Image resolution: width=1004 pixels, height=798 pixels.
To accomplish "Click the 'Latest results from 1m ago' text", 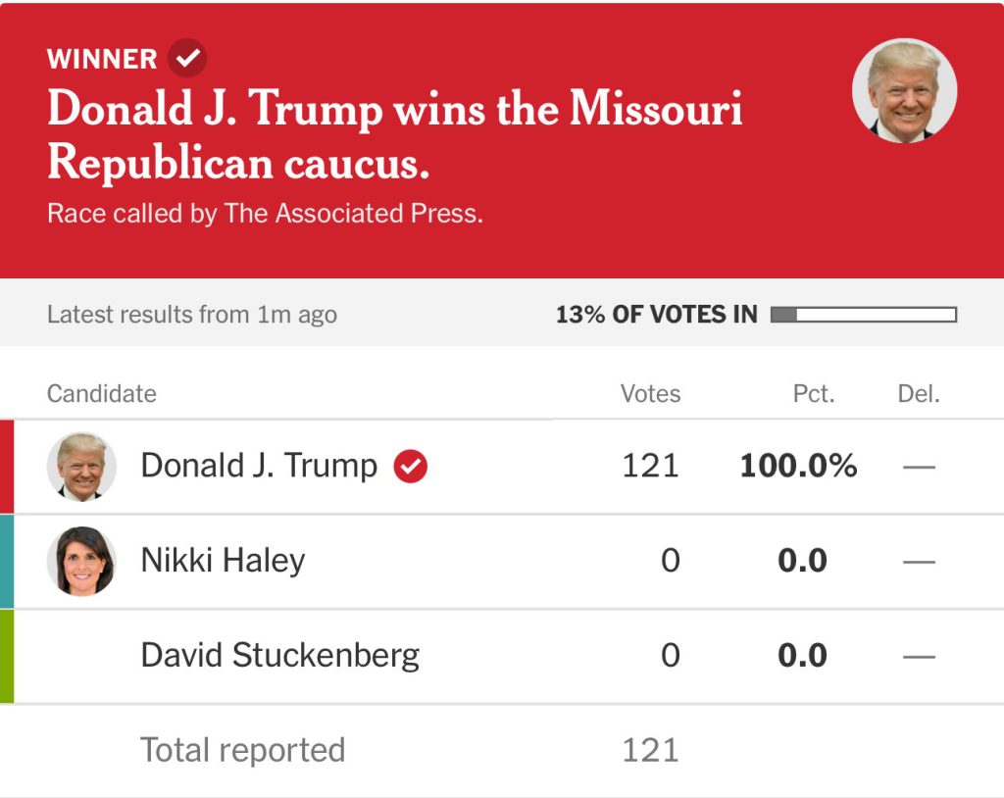I will pos(191,315).
